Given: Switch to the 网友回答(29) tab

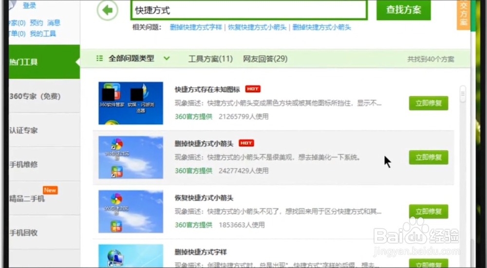Looking at the screenshot, I should (265, 59).
